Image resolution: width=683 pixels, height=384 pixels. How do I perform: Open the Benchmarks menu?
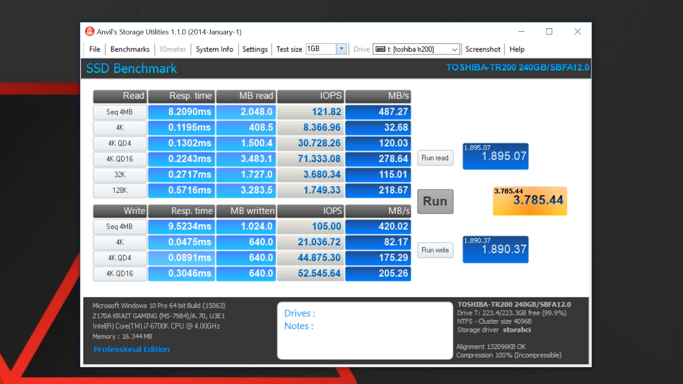coord(130,49)
